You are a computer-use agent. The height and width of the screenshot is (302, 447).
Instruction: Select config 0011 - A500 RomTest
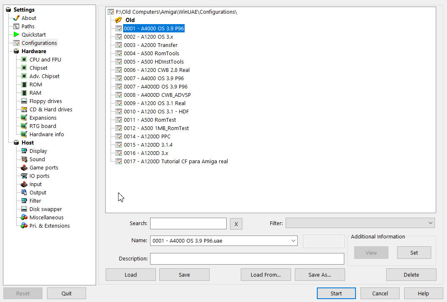point(150,120)
